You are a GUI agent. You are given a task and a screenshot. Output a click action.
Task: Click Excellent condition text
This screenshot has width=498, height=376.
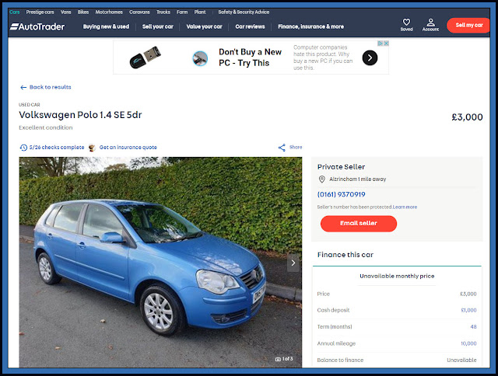[x=46, y=127]
